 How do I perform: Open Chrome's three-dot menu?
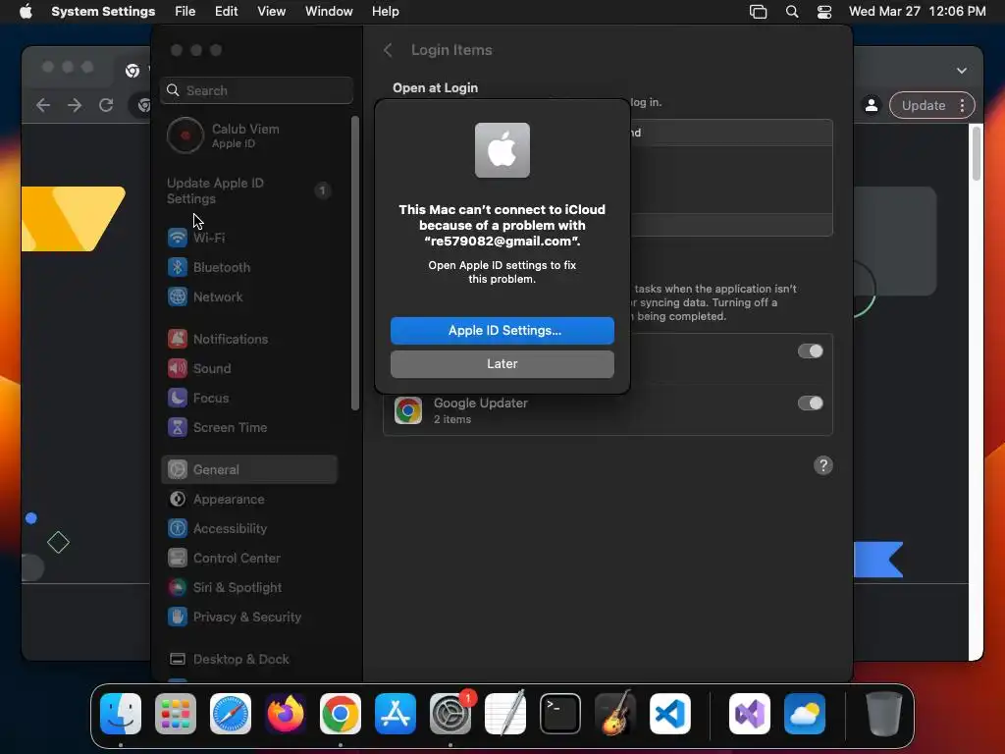962,105
